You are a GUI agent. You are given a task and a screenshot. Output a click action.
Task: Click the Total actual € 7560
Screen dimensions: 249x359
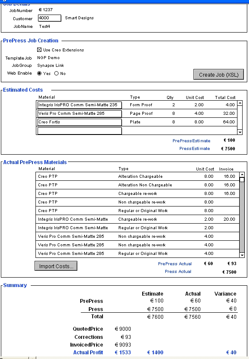(192, 317)
